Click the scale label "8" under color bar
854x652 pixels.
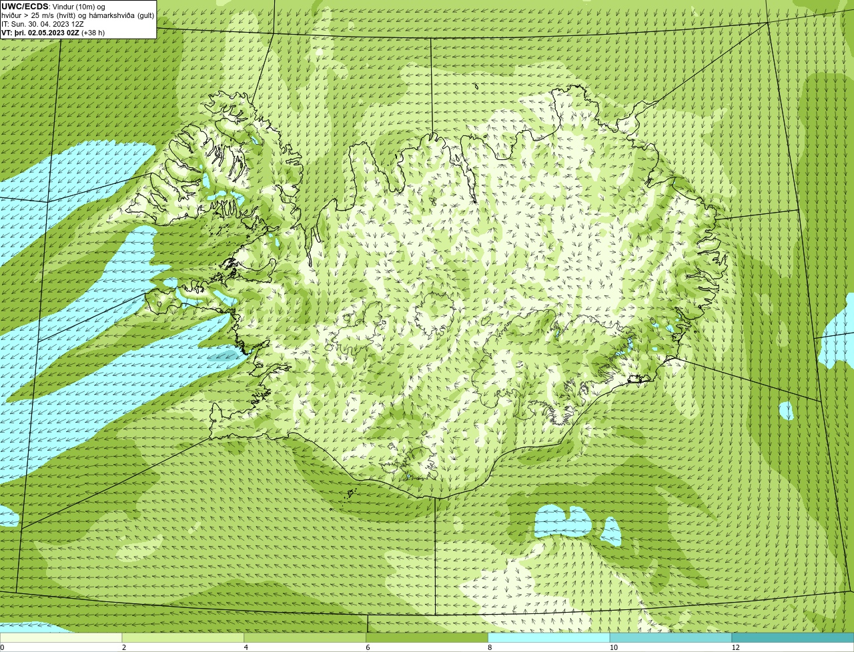[x=490, y=647]
